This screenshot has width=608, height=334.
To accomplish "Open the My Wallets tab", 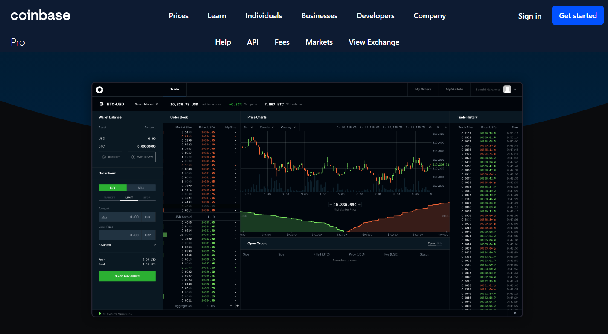I will coord(454,90).
